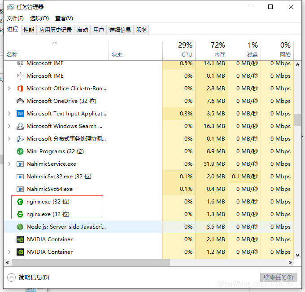305x292 pixels.
Task: Click the vertical scrollbar up arrow
Action: pyautogui.click(x=297, y=65)
